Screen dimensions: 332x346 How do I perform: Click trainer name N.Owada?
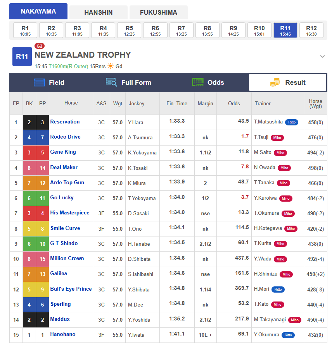coord(265,168)
